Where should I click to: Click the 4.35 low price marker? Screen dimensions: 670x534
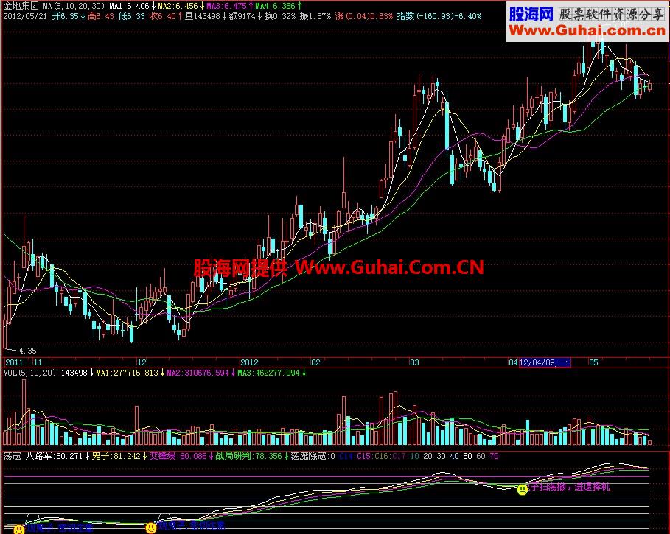click(28, 351)
